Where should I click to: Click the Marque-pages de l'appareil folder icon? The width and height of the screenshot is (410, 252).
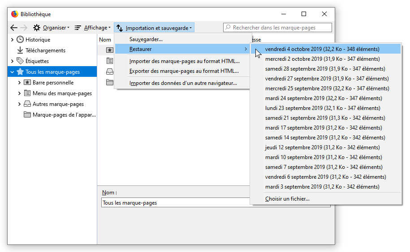27,114
